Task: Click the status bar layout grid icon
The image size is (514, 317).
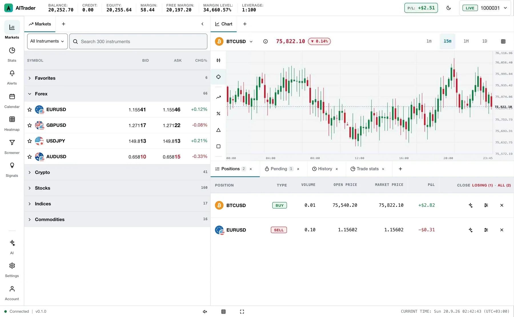Action: coord(224,312)
